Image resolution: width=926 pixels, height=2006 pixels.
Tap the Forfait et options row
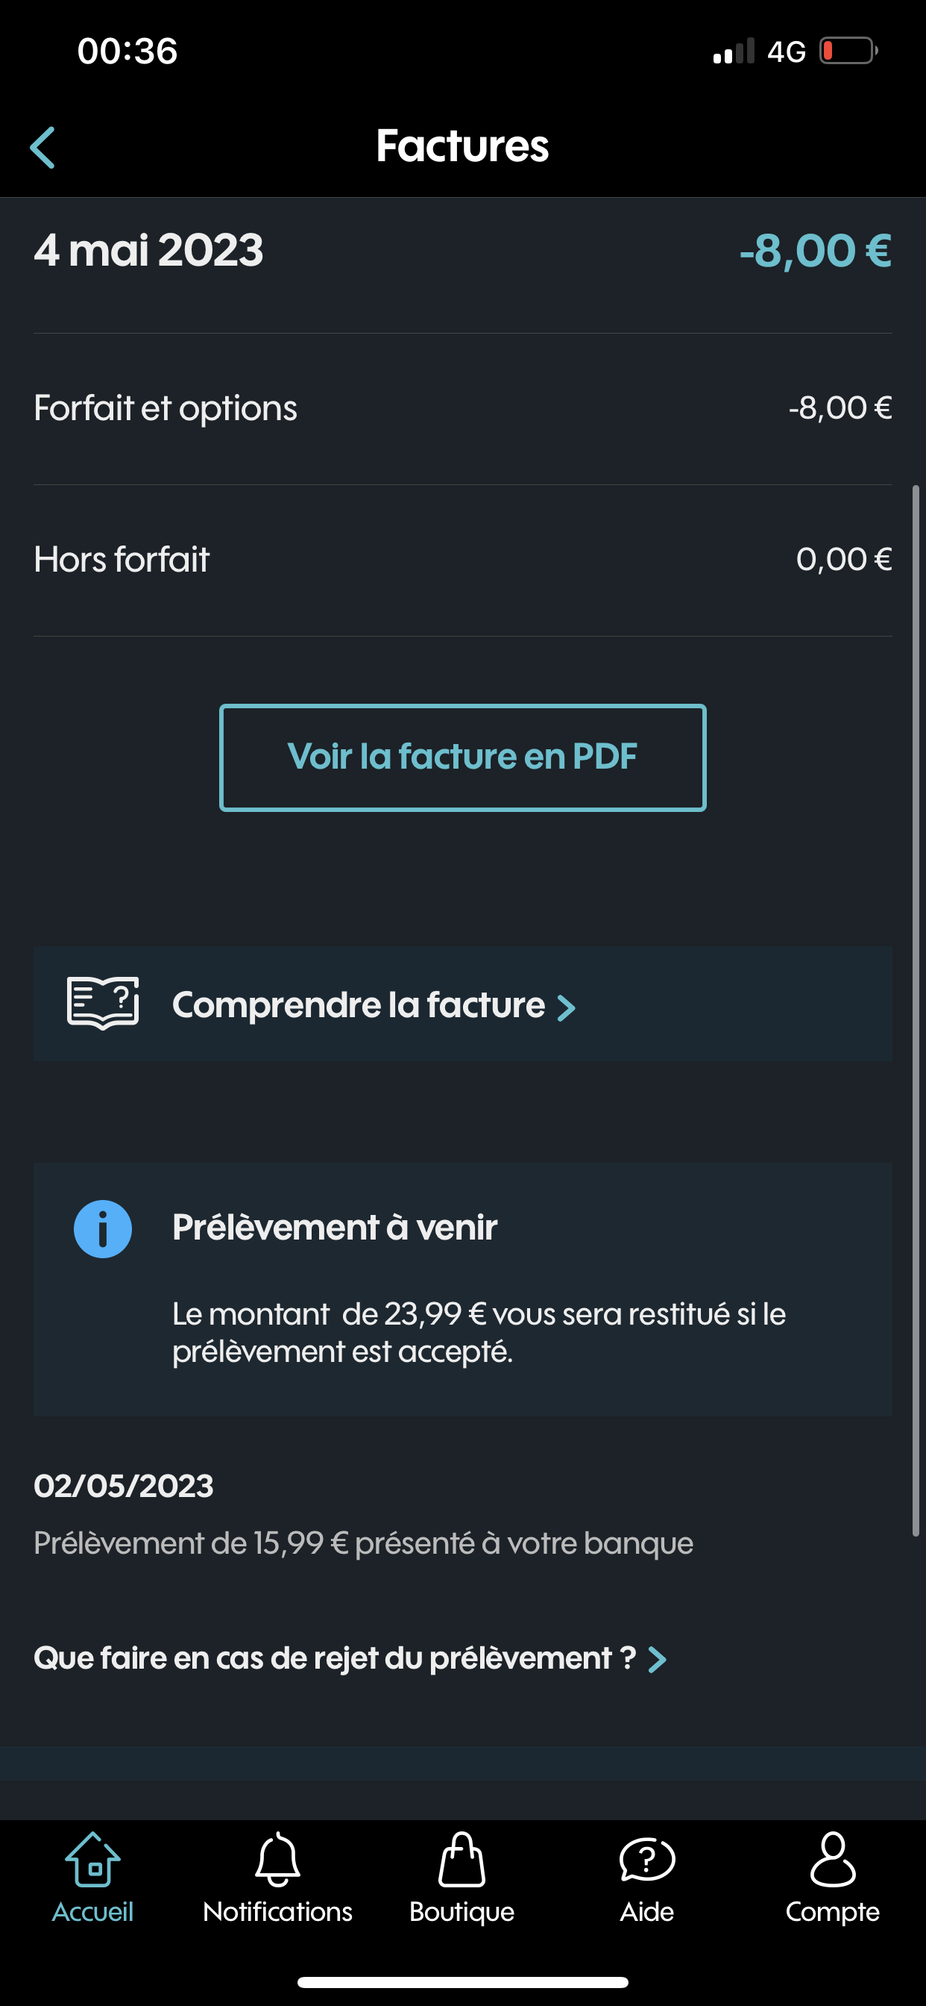pos(462,407)
